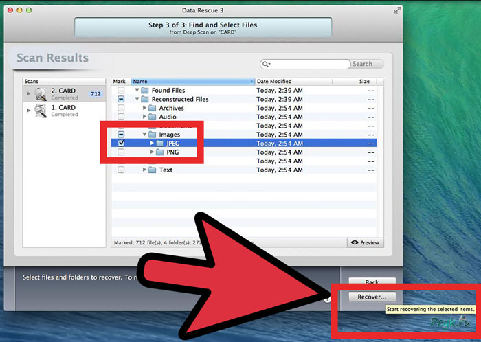Image resolution: width=481 pixels, height=342 pixels.
Task: Expand the 1. CARD scan entry
Action: click(29, 111)
